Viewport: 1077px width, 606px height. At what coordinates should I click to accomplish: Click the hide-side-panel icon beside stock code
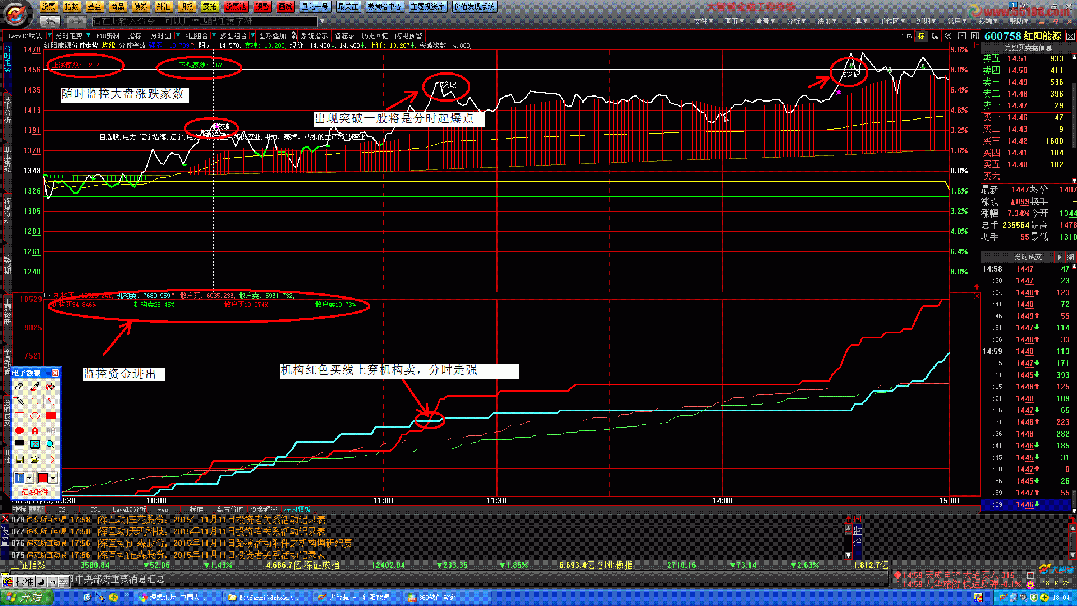(x=974, y=35)
